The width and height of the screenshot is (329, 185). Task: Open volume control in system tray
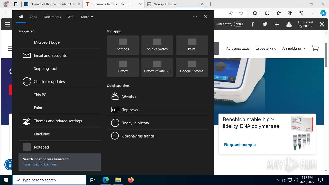tap(296, 180)
